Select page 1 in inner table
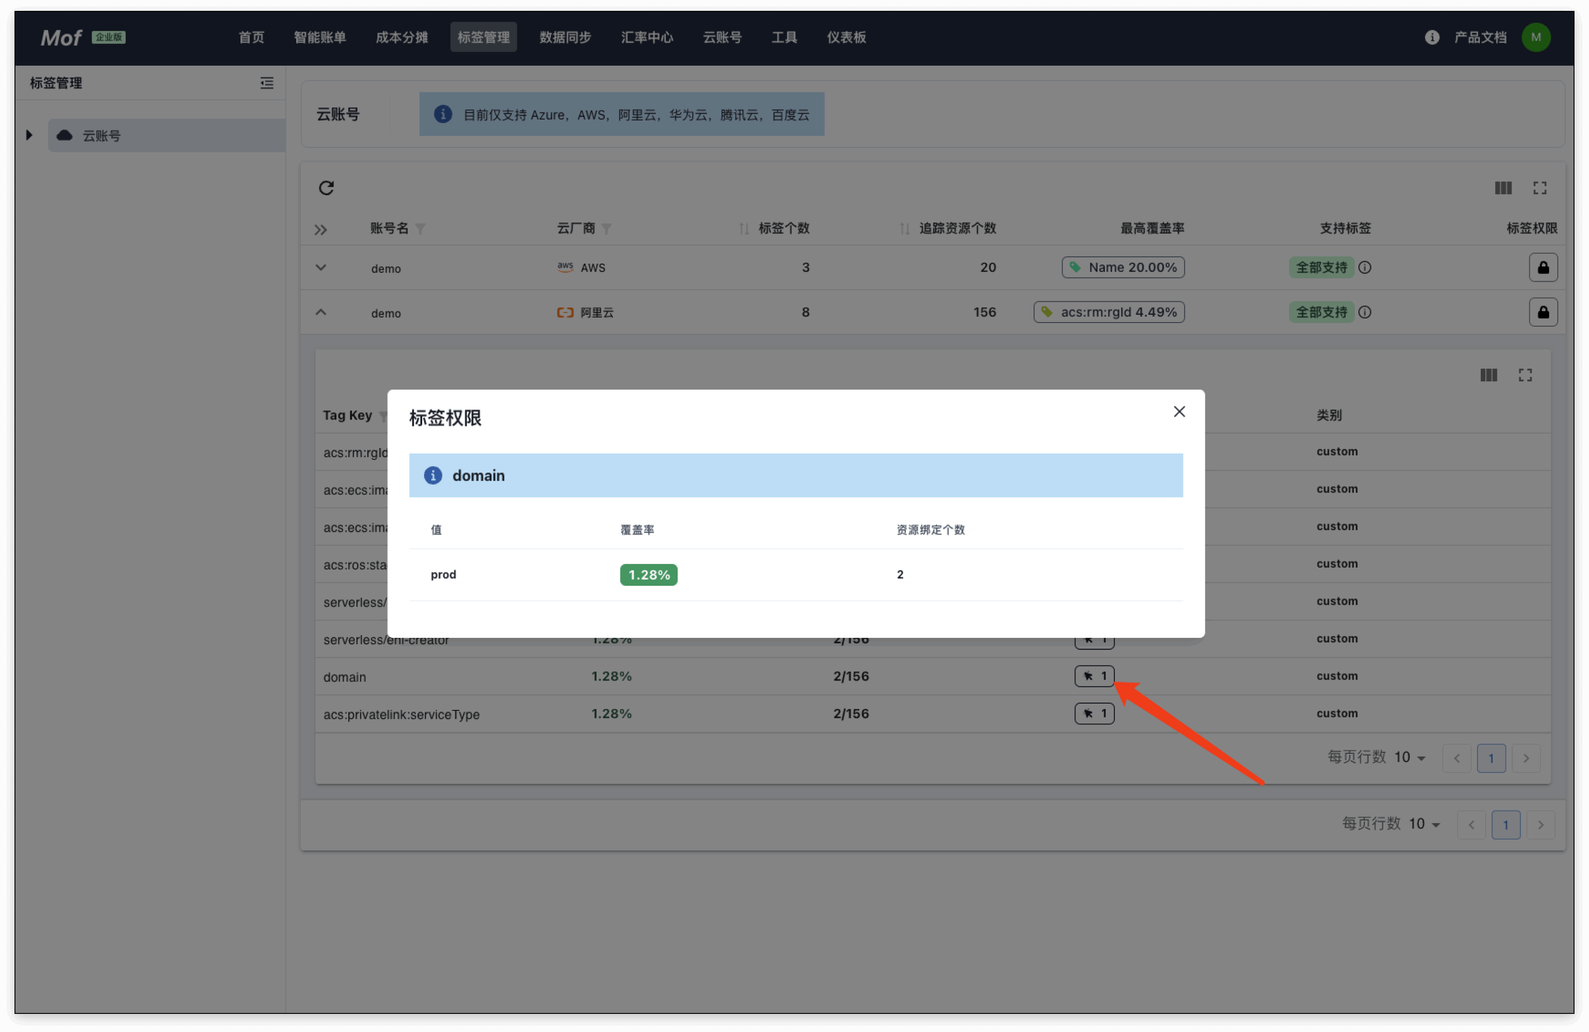This screenshot has height=1032, width=1589. tap(1491, 758)
